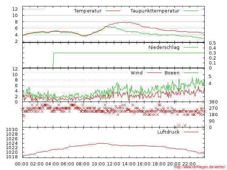Click the 180 wind direction axis value
The height and width of the screenshot is (170, 227).
pos(213,115)
